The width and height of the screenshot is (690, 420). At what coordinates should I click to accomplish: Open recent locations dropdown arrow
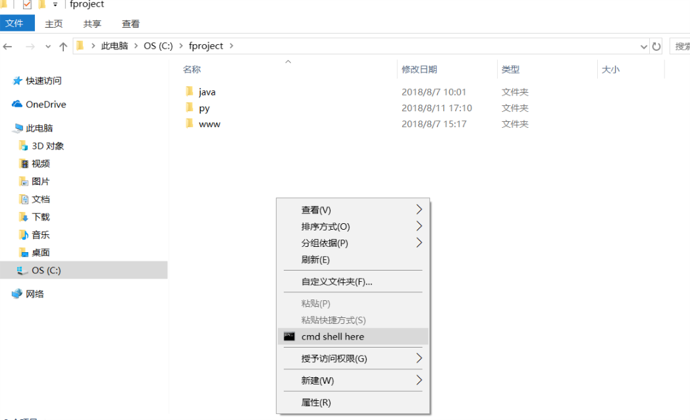[47, 46]
